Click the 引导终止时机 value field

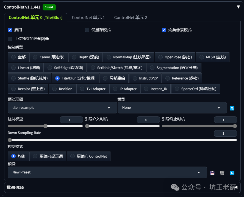click(226, 120)
